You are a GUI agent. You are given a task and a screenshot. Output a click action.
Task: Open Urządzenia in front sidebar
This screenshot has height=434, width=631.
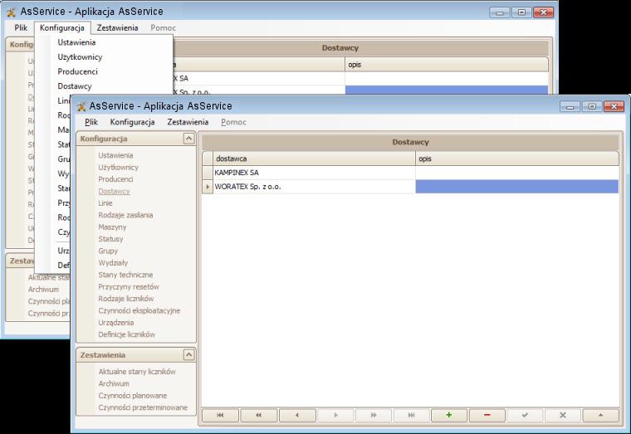click(116, 323)
